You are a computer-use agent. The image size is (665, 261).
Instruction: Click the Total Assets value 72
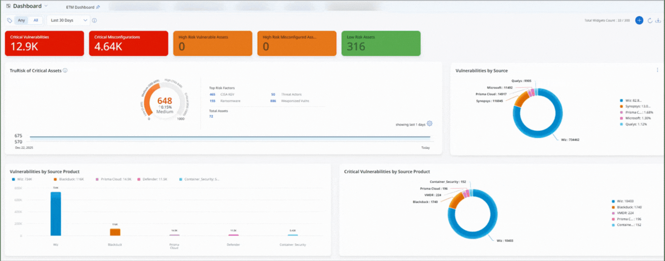[x=211, y=116]
